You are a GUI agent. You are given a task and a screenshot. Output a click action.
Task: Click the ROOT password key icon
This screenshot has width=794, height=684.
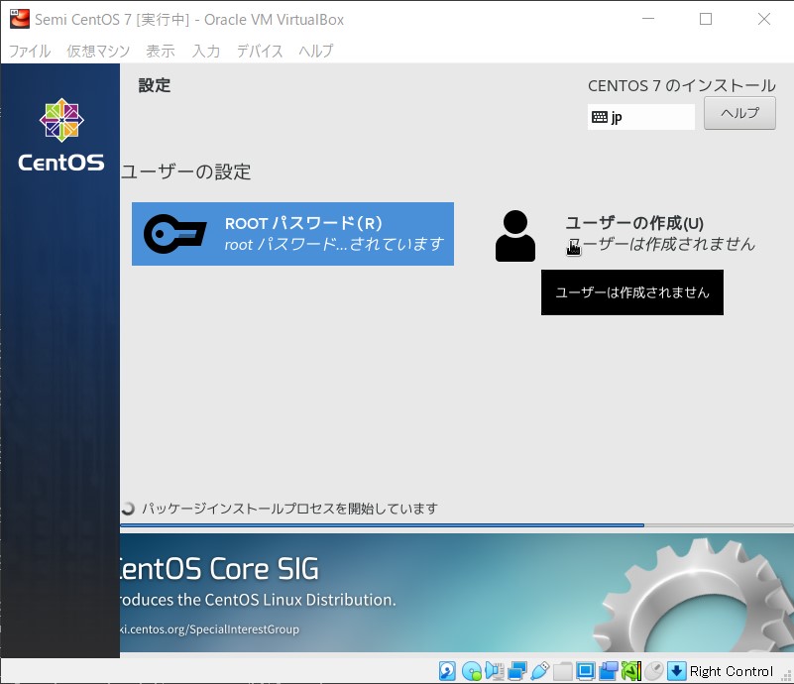174,233
